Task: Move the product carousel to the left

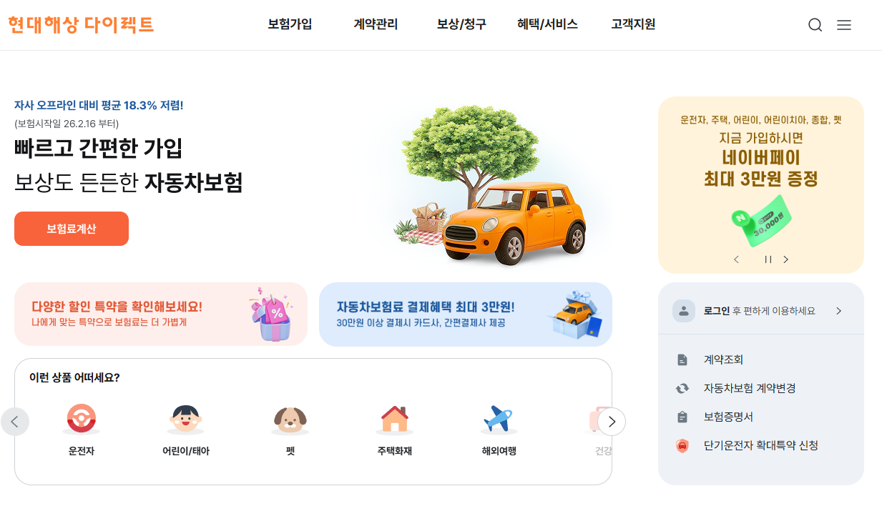Action: coord(15,422)
